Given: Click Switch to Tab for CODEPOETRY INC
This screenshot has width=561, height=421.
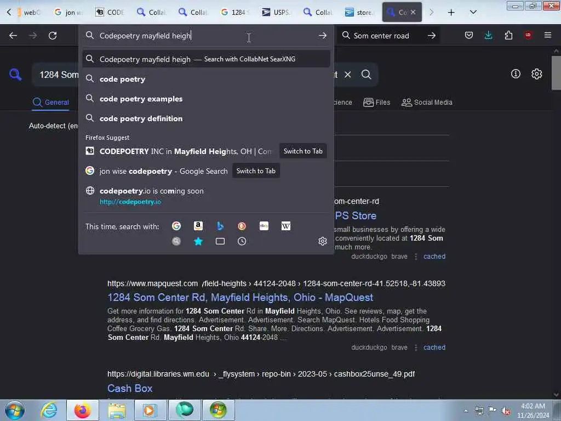Looking at the screenshot, I should pyautogui.click(x=303, y=151).
